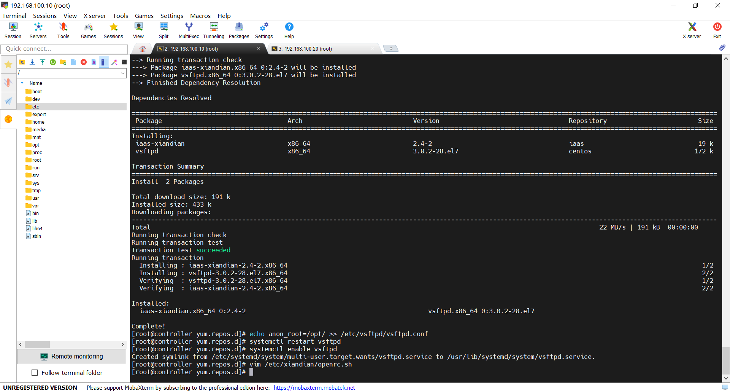The image size is (730, 392).
Task: Click the paperclip attach icon
Action: [x=722, y=48]
